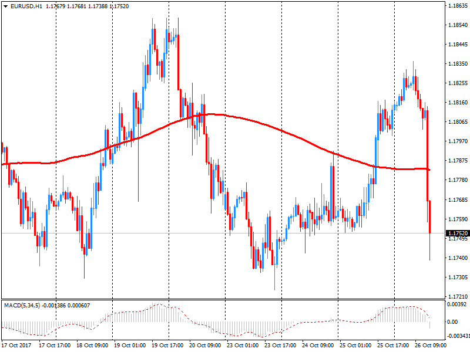
Task: Click the 1.18635 price axis label
Action: (x=458, y=6)
